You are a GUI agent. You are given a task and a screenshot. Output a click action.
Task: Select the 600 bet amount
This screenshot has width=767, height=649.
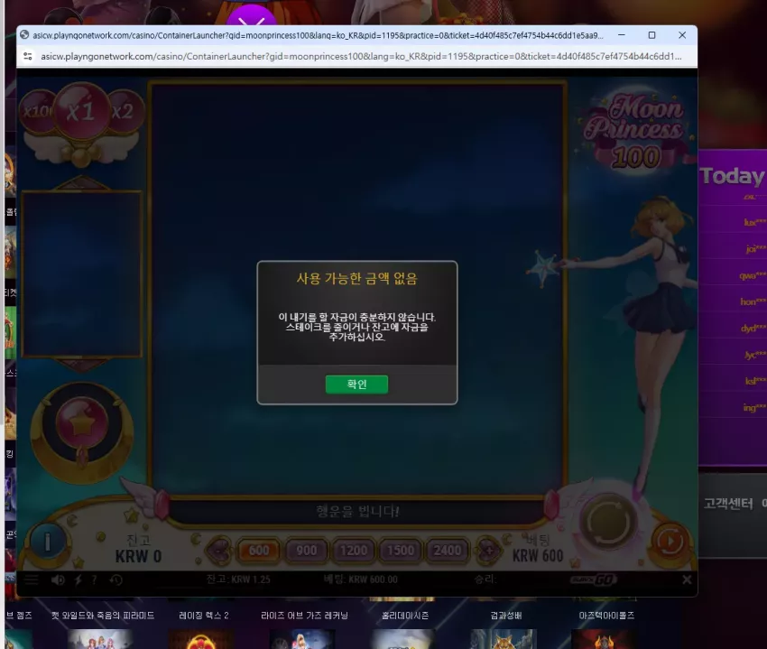[259, 551]
